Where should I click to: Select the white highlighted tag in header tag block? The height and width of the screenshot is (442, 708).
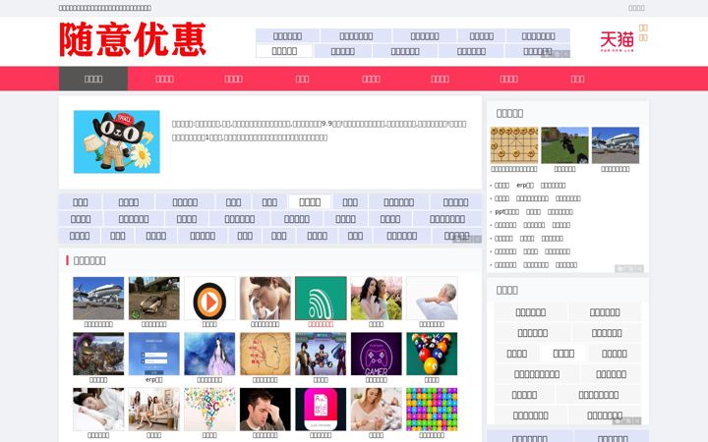click(x=284, y=51)
